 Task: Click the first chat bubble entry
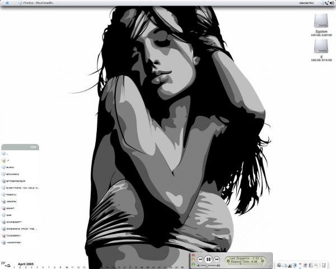pos(4,154)
